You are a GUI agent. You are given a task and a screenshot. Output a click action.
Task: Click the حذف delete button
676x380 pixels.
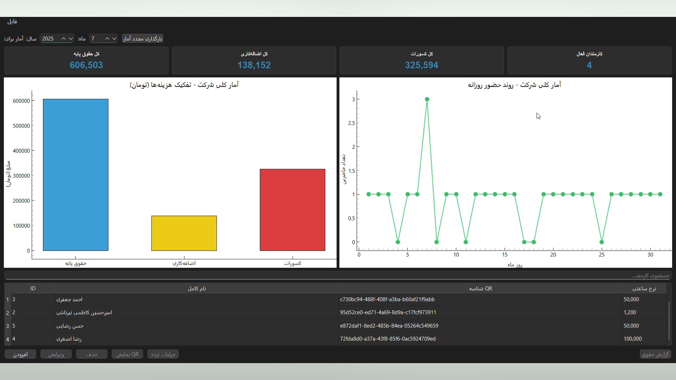(x=92, y=354)
